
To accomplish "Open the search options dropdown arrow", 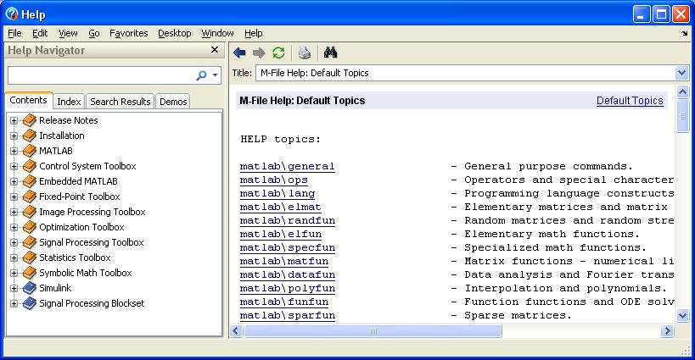I will pyautogui.click(x=215, y=75).
